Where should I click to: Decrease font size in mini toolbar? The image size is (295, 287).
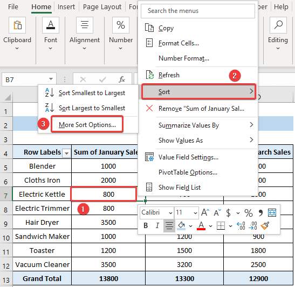pos(217,212)
